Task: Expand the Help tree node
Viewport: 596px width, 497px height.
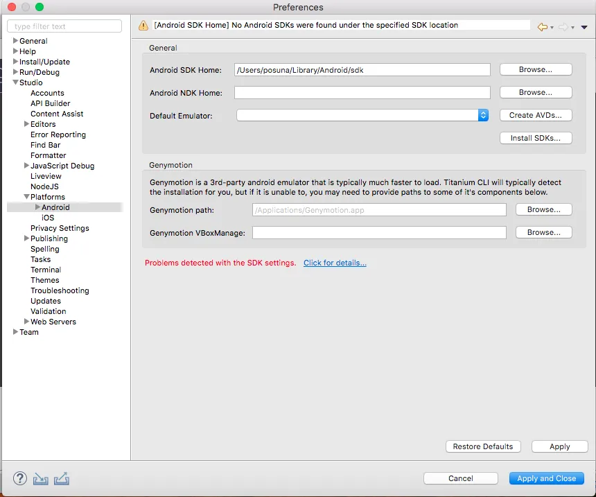Action: [15, 51]
